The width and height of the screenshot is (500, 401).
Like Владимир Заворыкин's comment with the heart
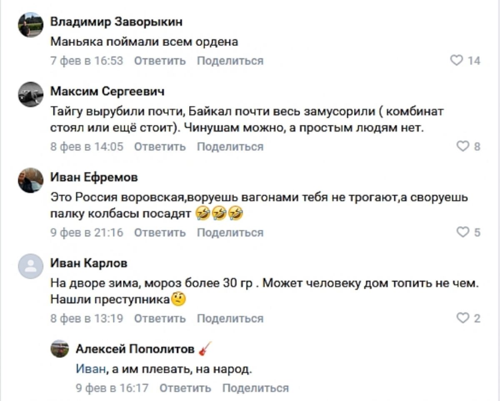pyautogui.click(x=457, y=61)
